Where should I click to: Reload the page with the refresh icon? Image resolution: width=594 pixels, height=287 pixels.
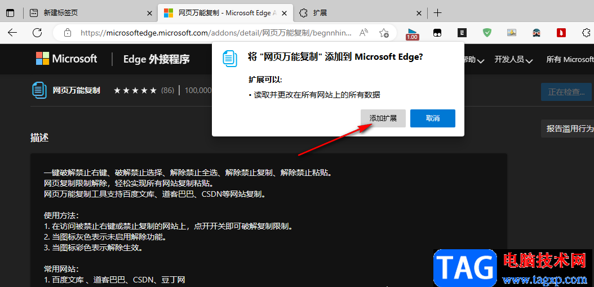pos(37,33)
